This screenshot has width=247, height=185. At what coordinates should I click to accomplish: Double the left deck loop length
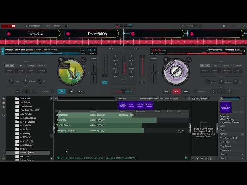tap(34, 91)
